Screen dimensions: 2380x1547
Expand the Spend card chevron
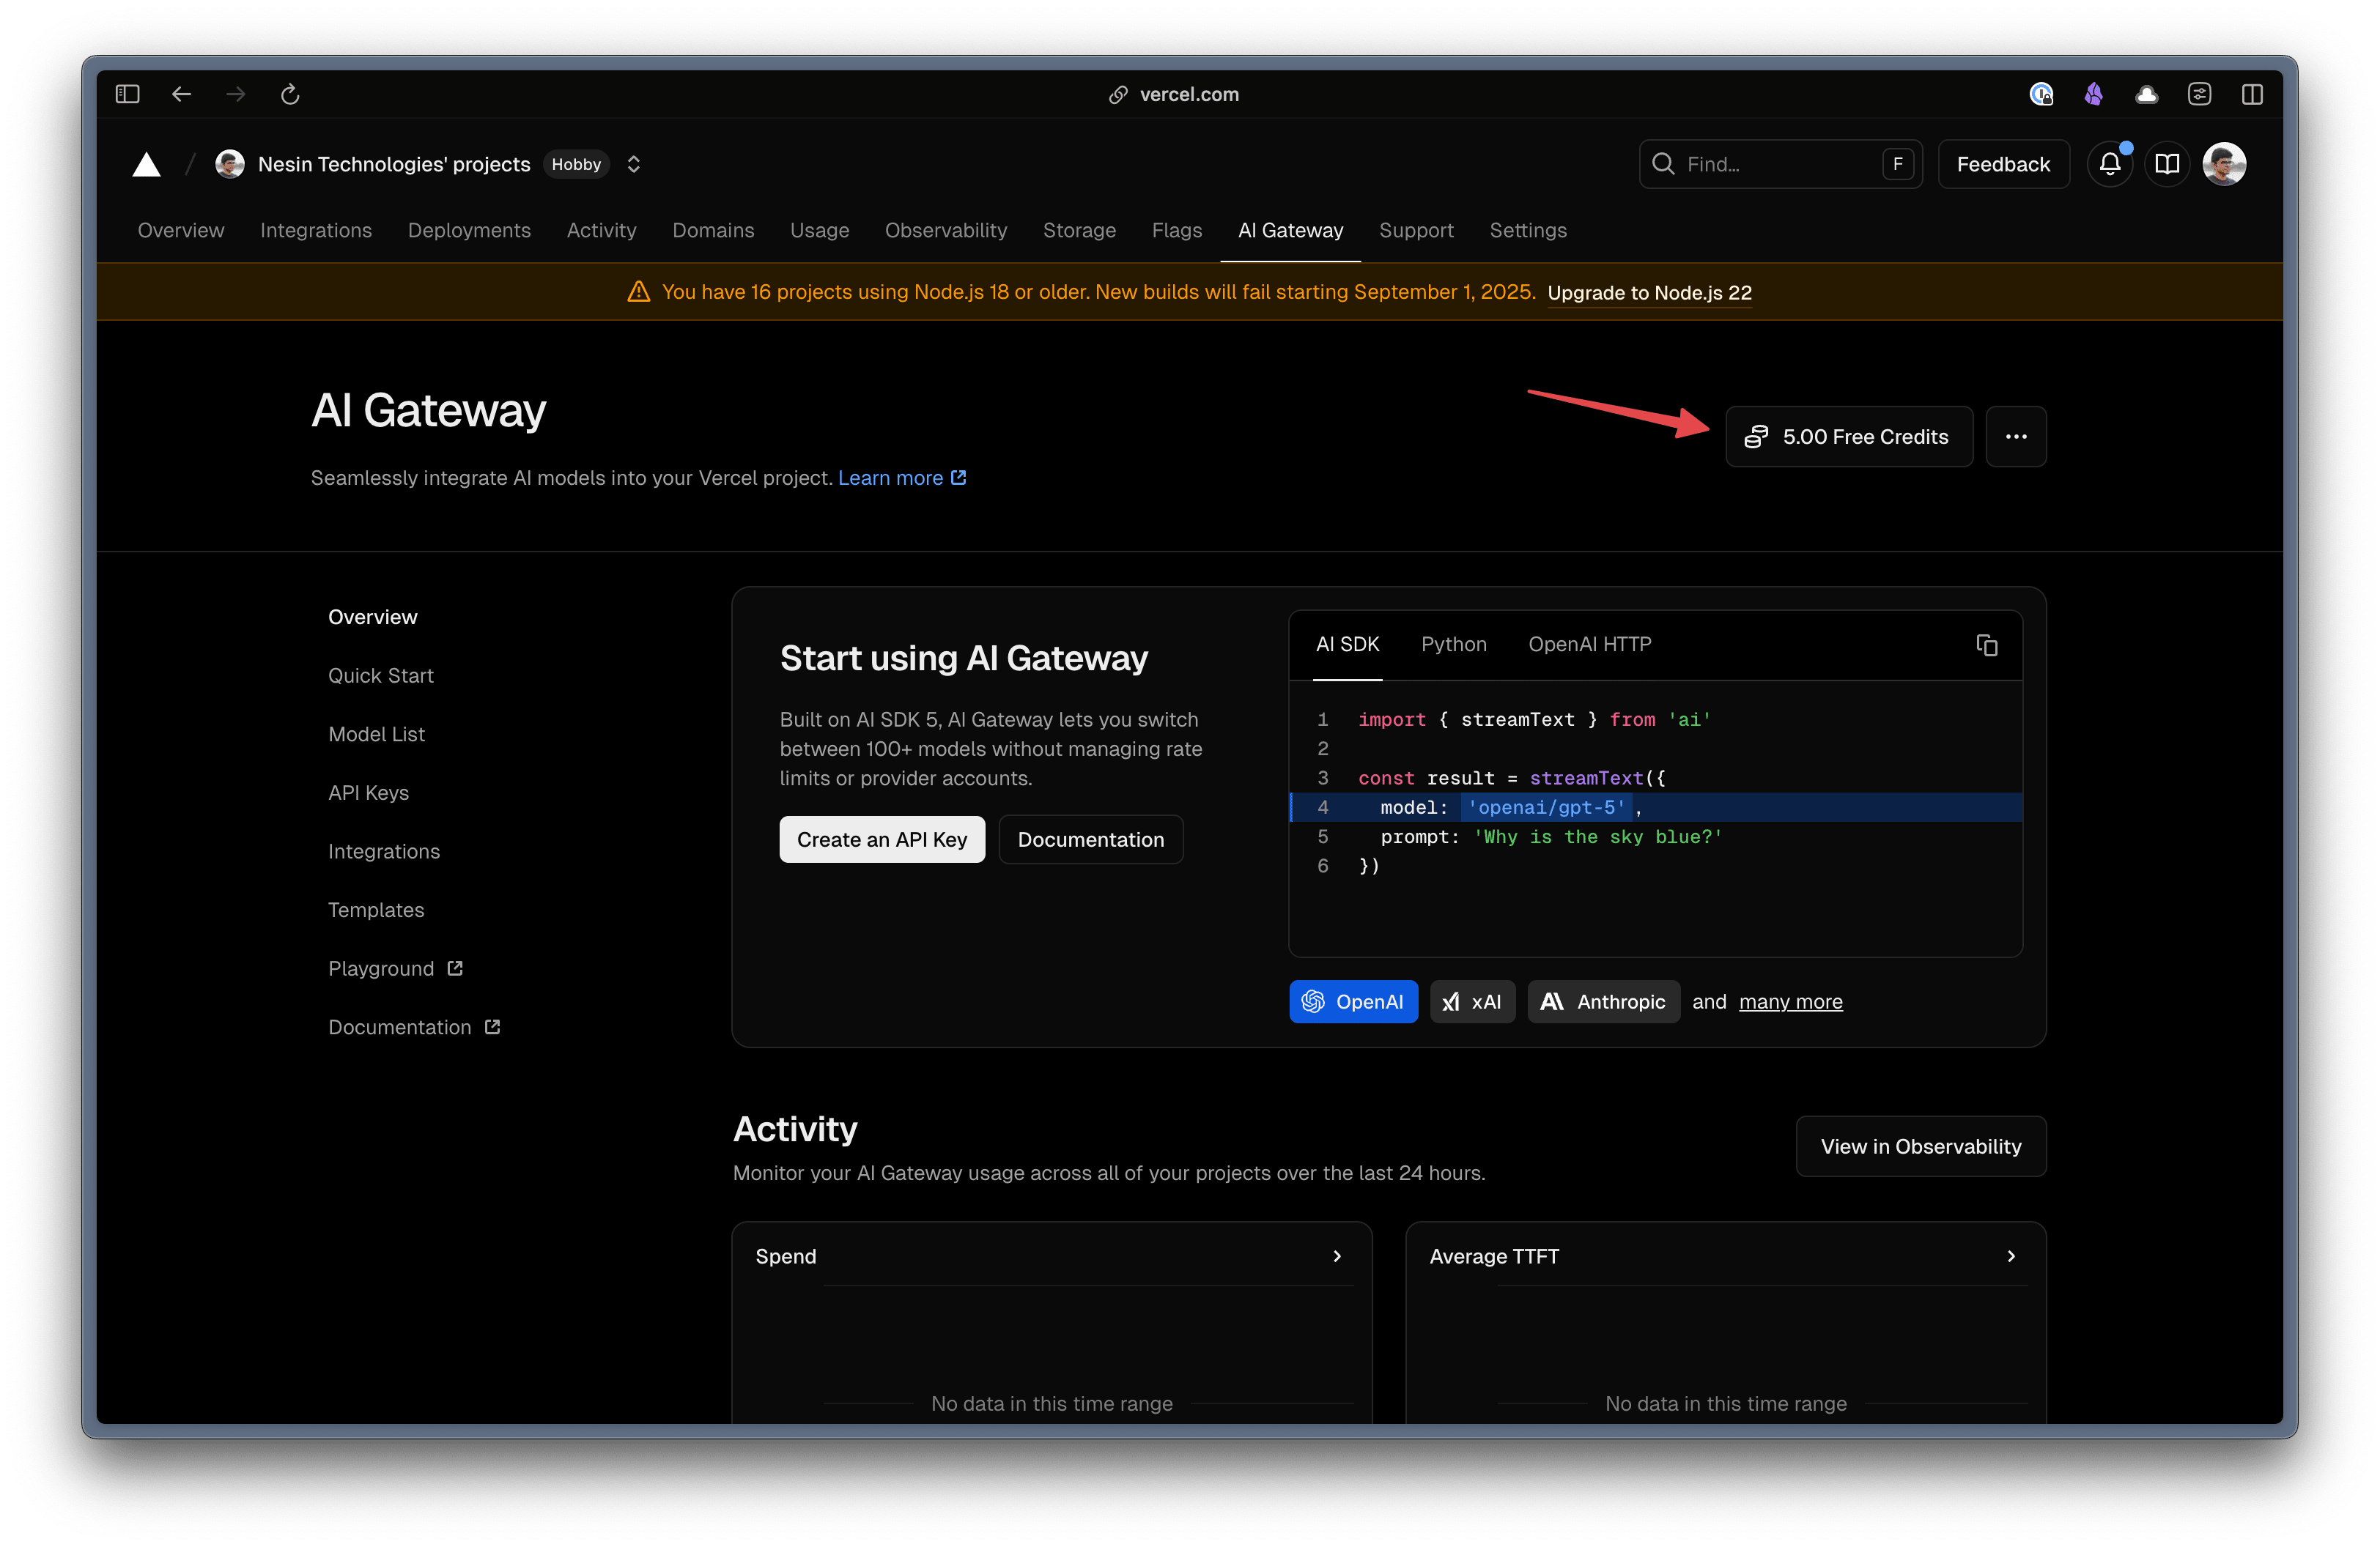(x=1337, y=1256)
